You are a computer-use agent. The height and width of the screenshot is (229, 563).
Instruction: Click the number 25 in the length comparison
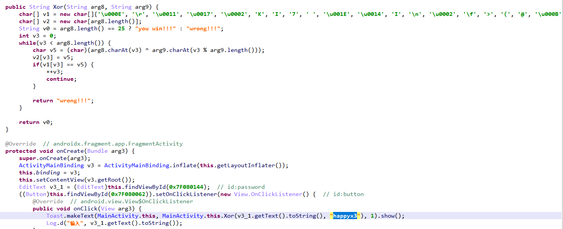pos(121,28)
